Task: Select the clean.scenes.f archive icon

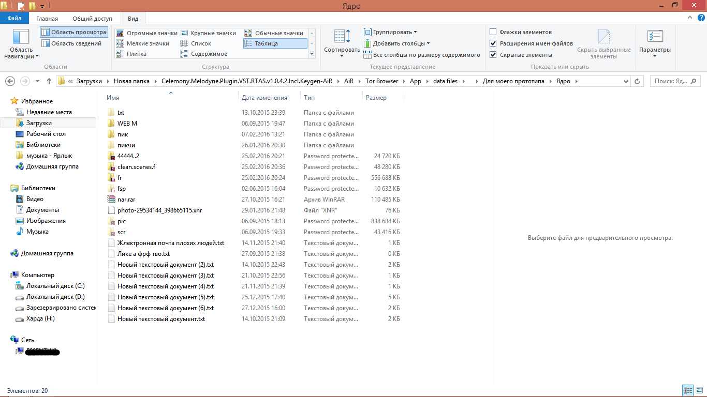Action: point(111,167)
